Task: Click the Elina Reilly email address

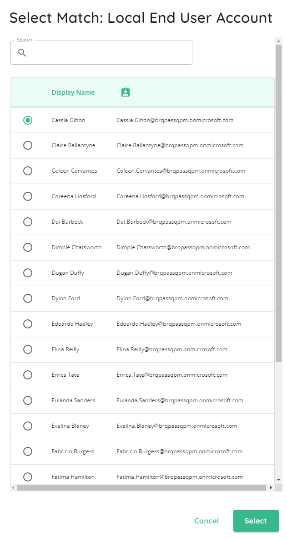Action: pyautogui.click(x=172, y=349)
